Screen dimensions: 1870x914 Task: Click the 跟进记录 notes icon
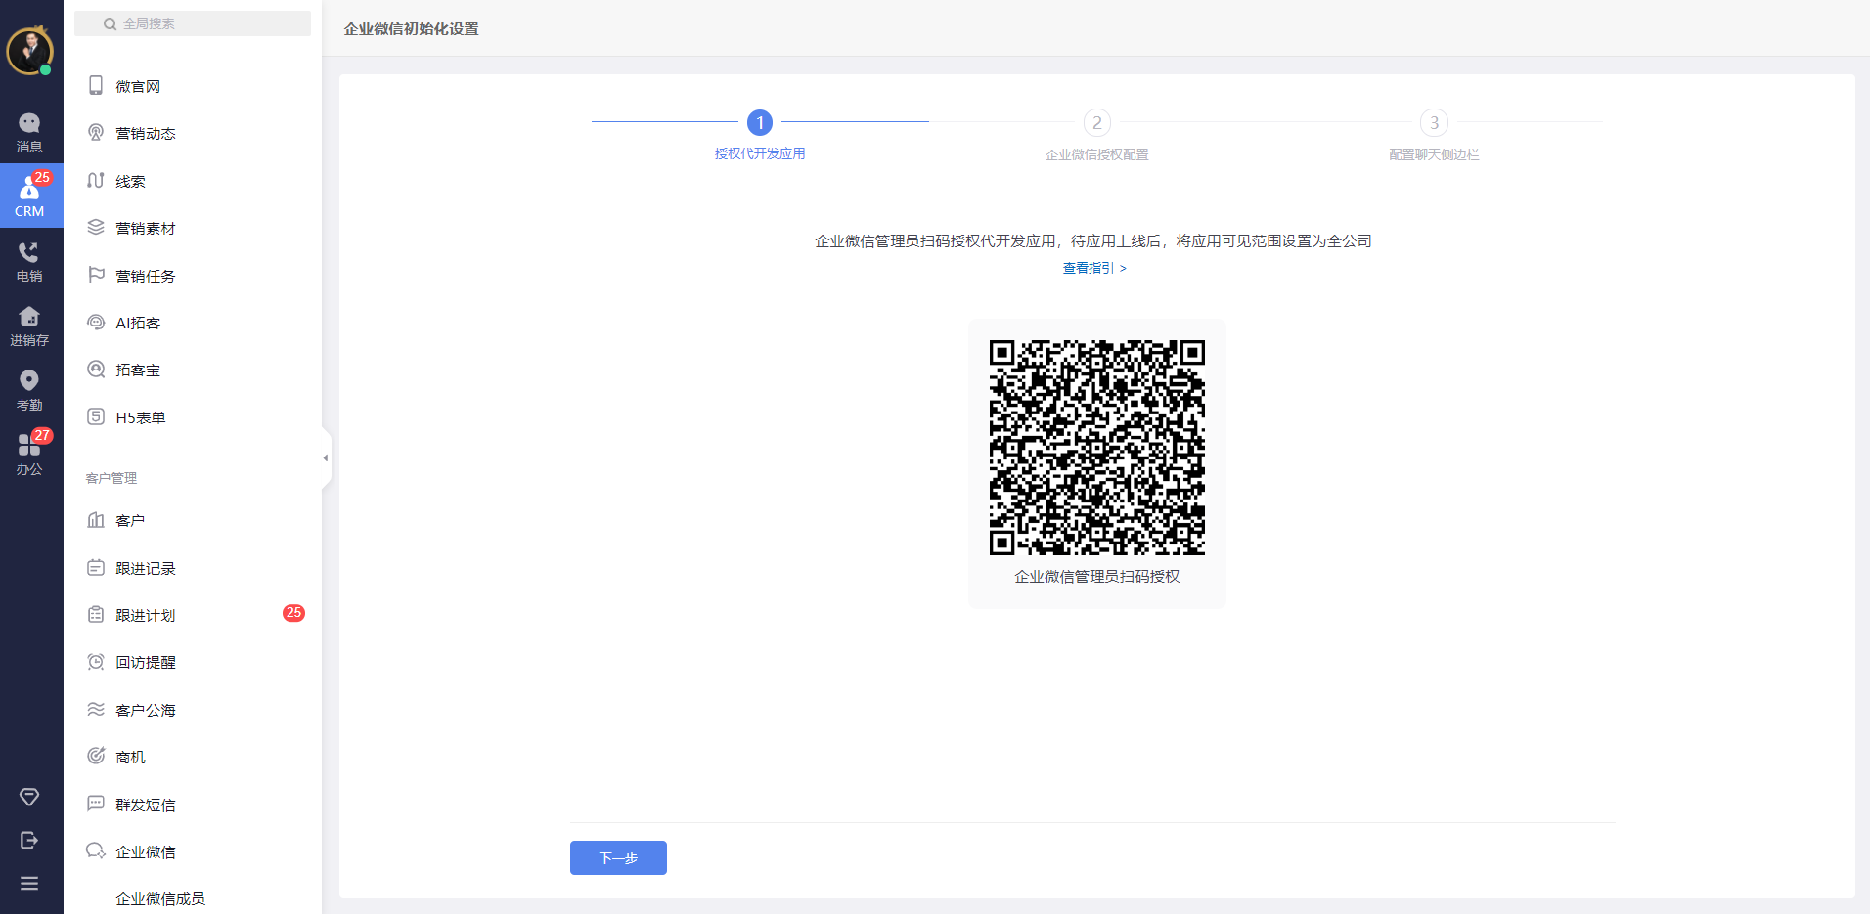tap(96, 568)
